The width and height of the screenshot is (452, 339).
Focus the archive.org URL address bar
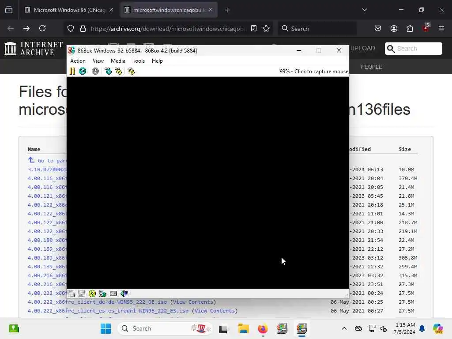tap(169, 29)
